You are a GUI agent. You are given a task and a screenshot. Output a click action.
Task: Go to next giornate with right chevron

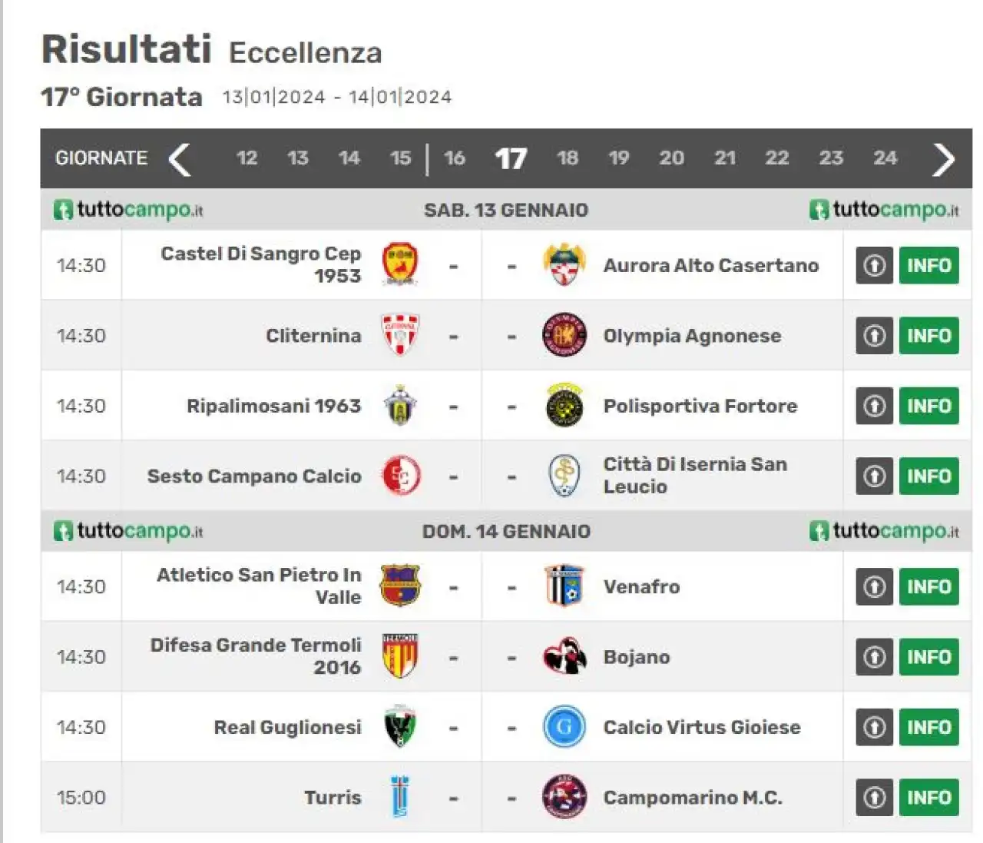[x=944, y=159]
